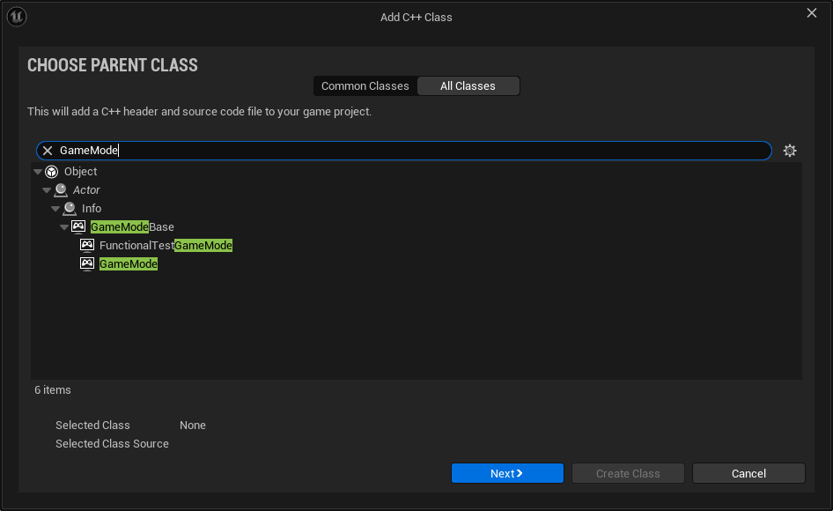Click the Info class icon
833x511 pixels.
coord(70,209)
